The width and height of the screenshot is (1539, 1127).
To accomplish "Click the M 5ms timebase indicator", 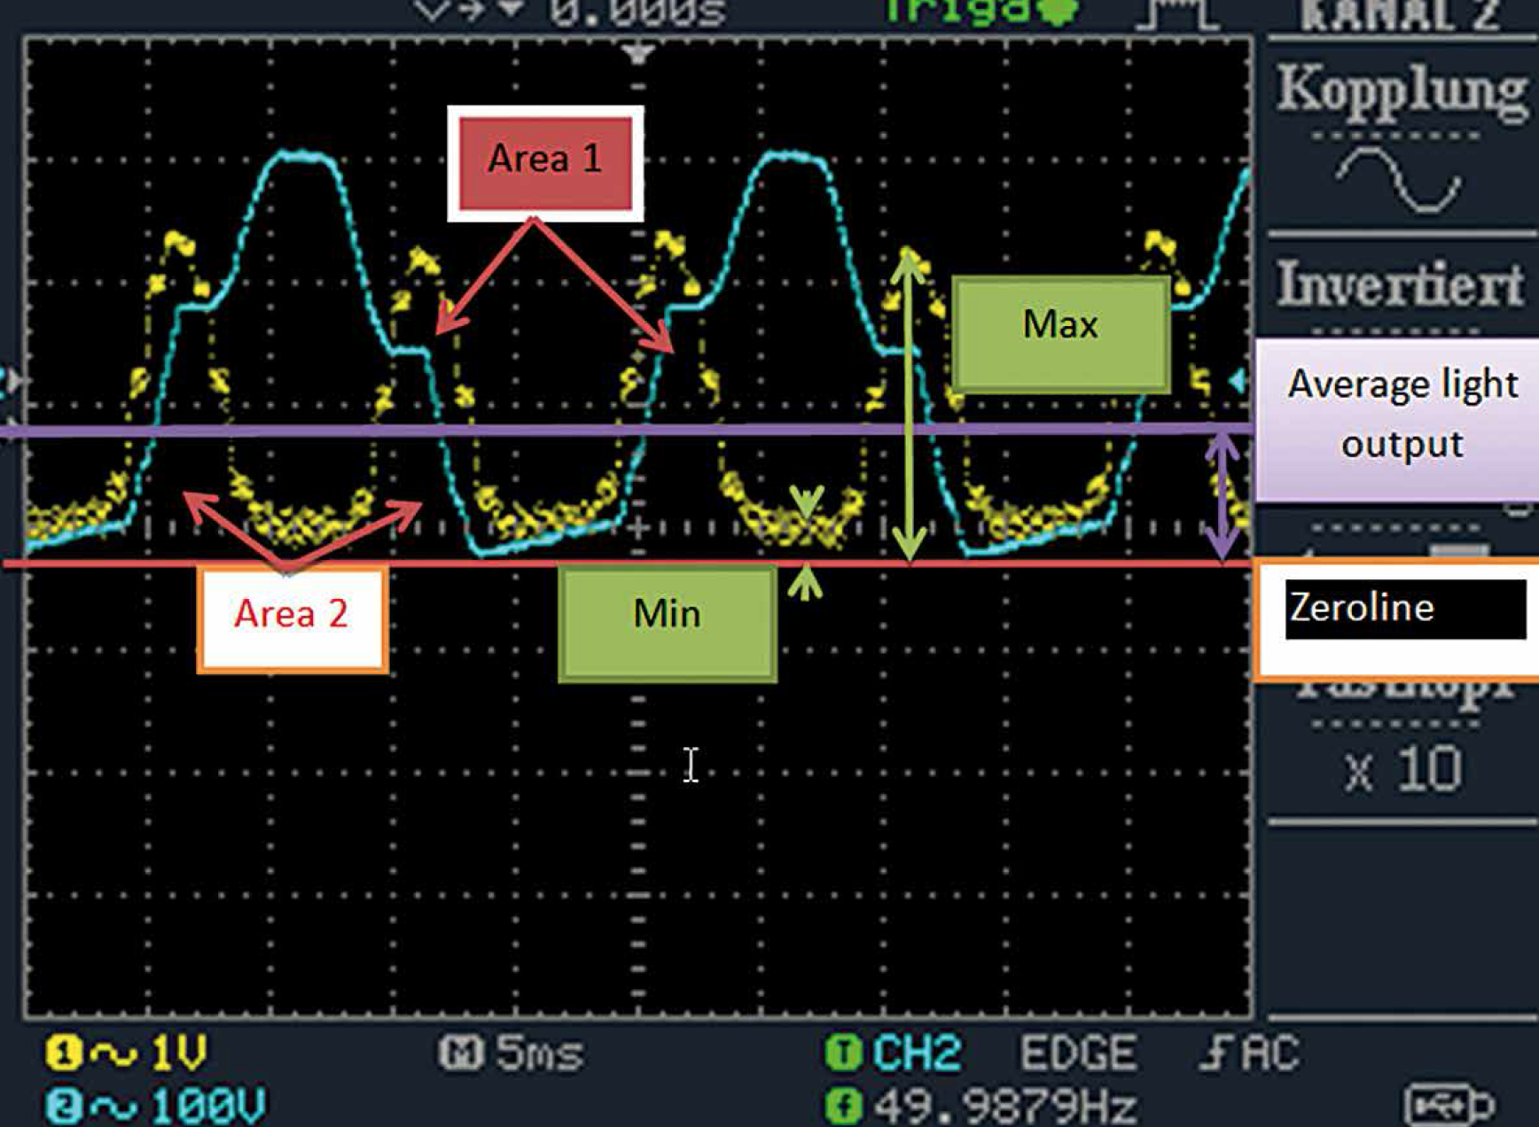I will 510,1052.
